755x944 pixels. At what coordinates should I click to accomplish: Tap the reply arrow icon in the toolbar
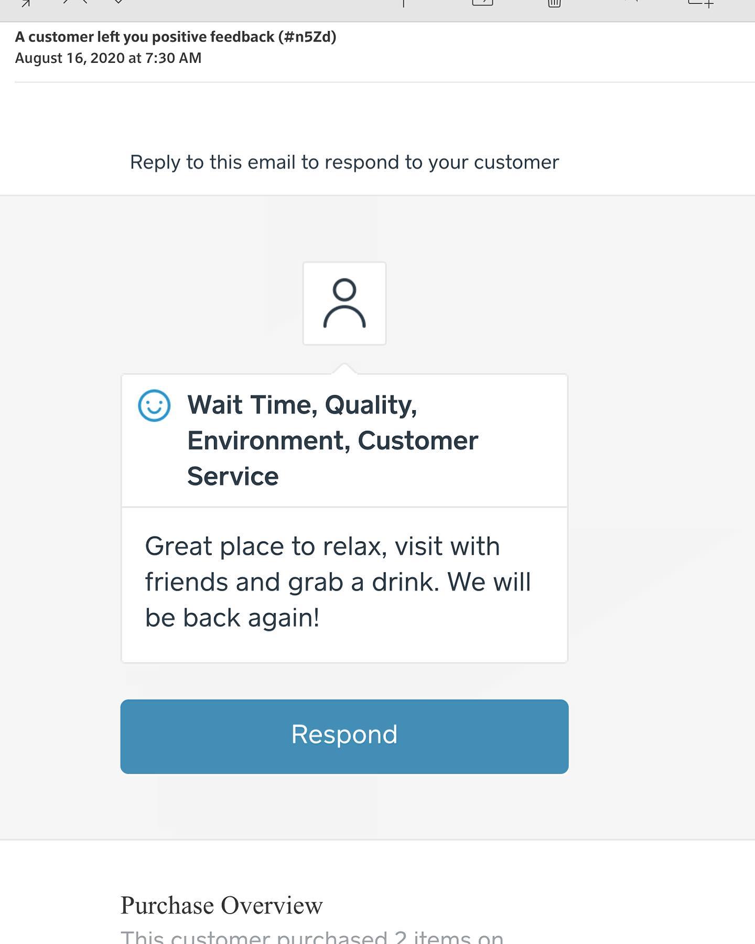pos(631,2)
